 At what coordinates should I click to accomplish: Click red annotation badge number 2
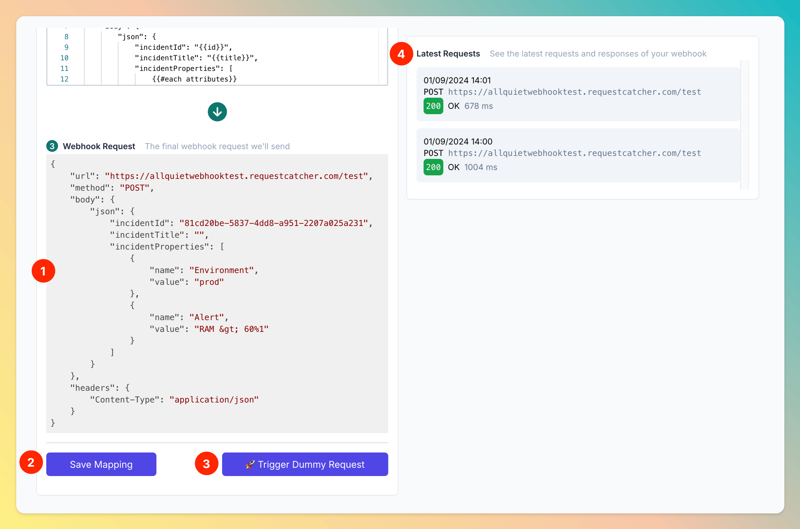[x=31, y=462]
